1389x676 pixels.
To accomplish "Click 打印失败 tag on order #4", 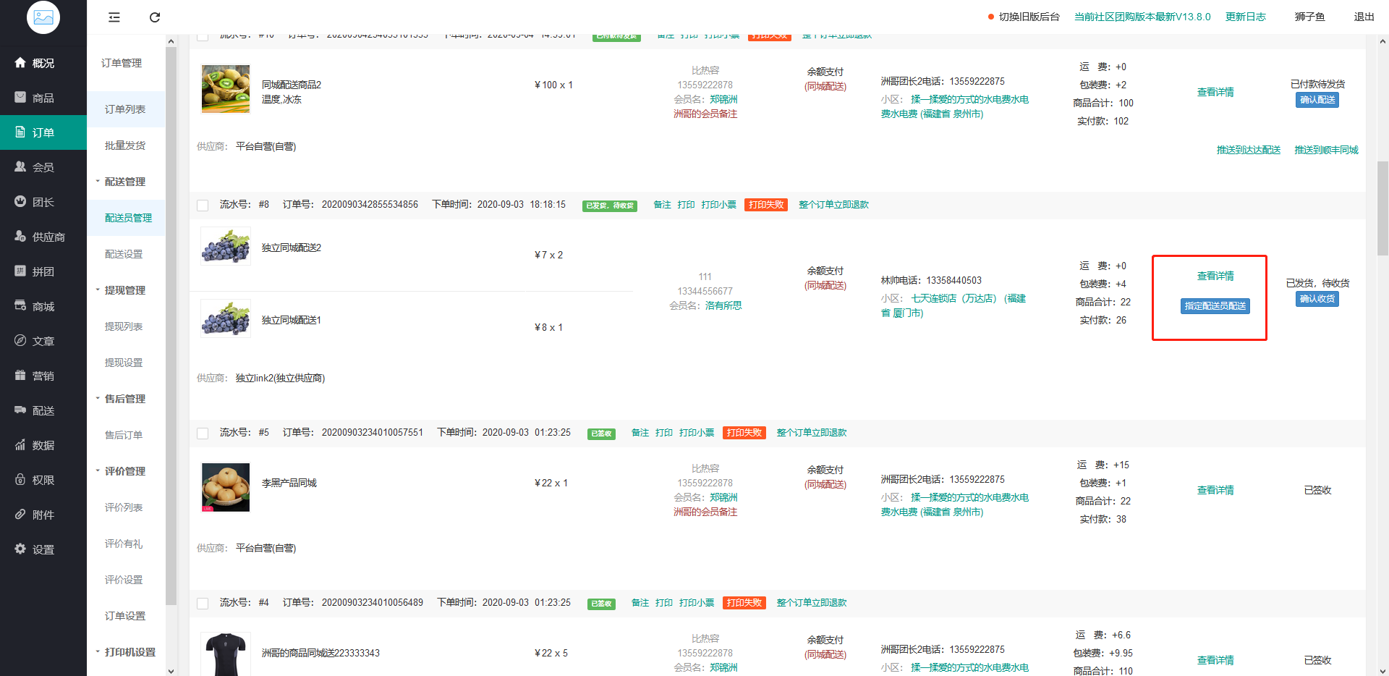I will 744,603.
